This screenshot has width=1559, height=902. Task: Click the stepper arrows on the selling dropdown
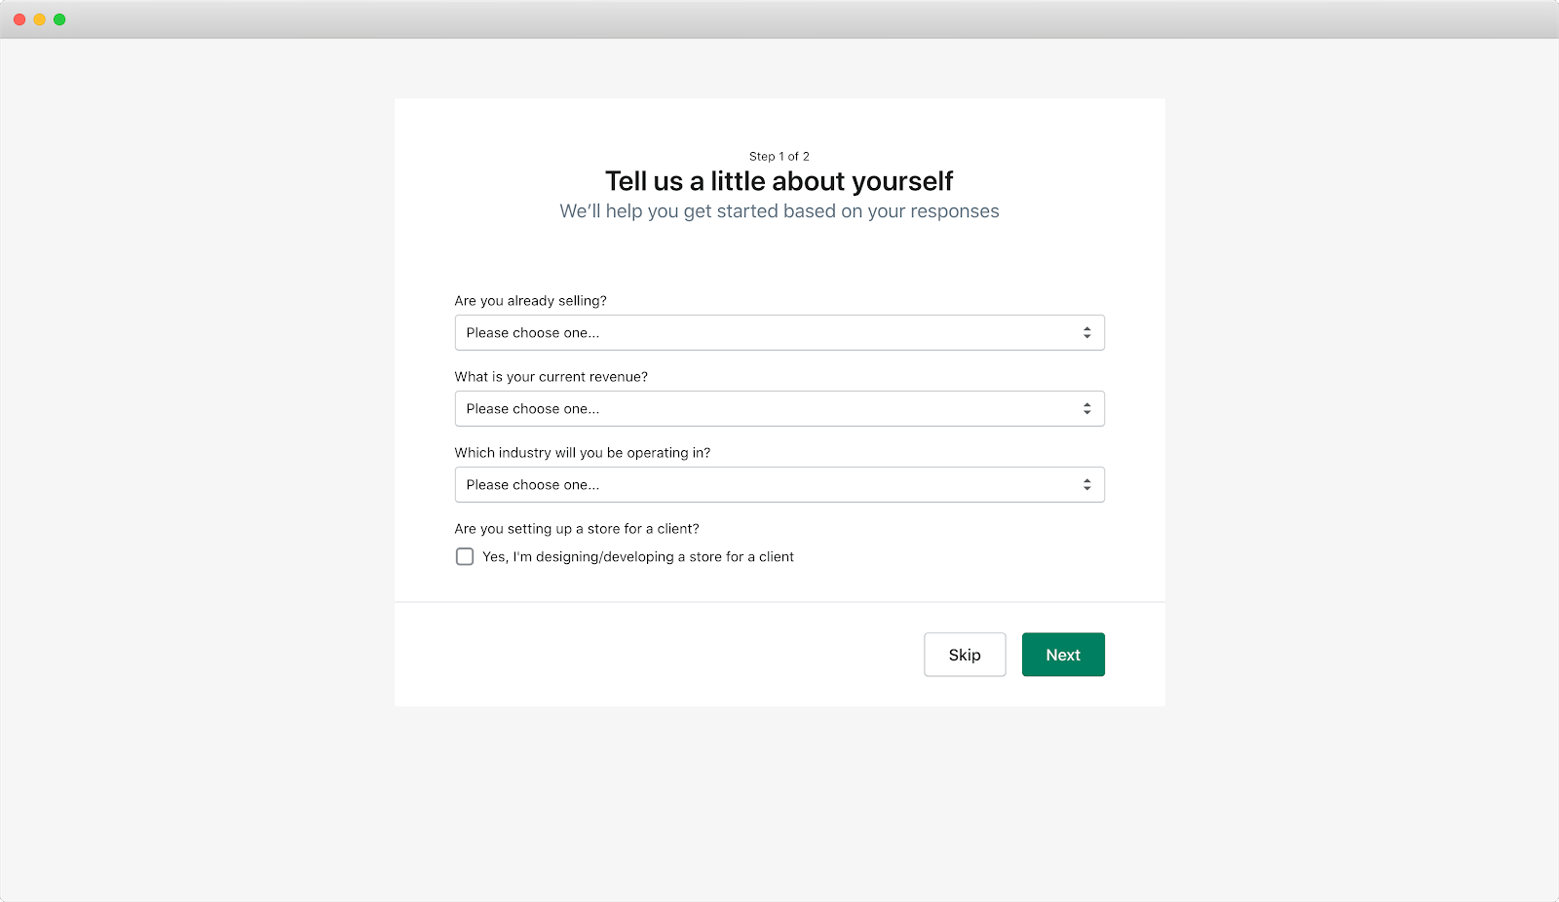1086,332
